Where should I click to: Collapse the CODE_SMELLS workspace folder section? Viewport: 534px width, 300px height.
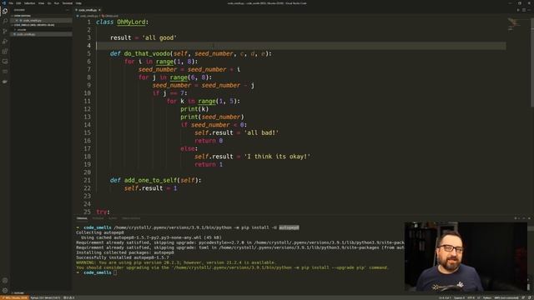pos(41,25)
